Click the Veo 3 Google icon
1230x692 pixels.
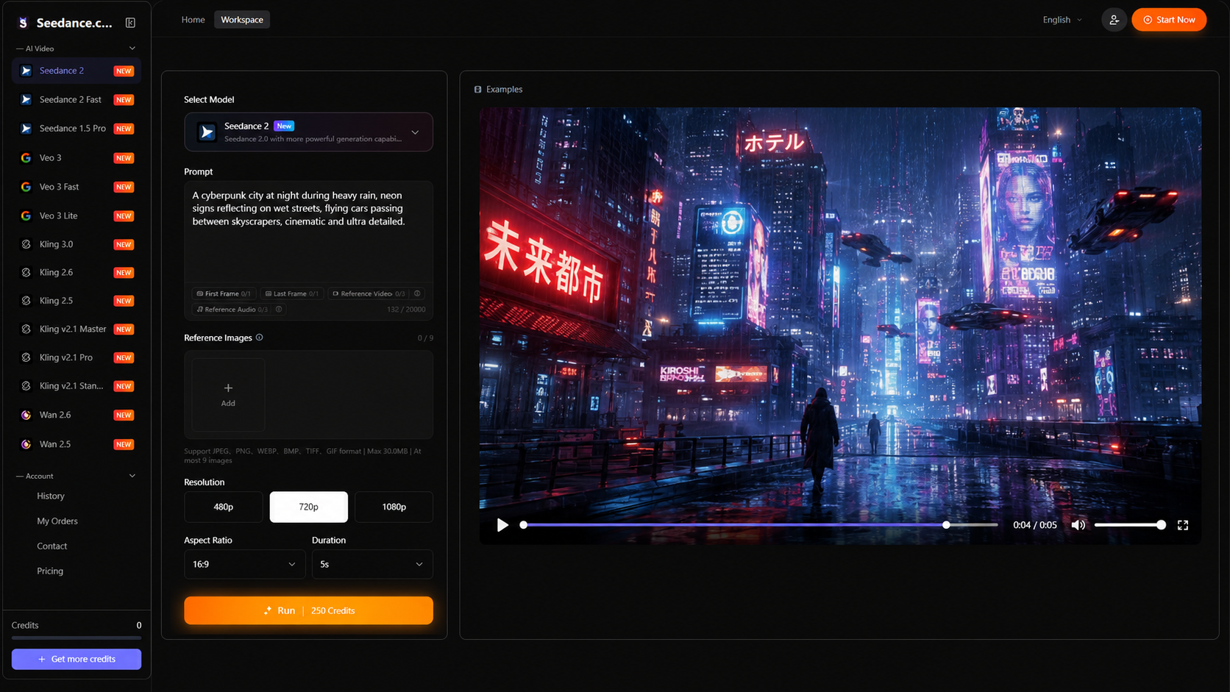pos(26,157)
